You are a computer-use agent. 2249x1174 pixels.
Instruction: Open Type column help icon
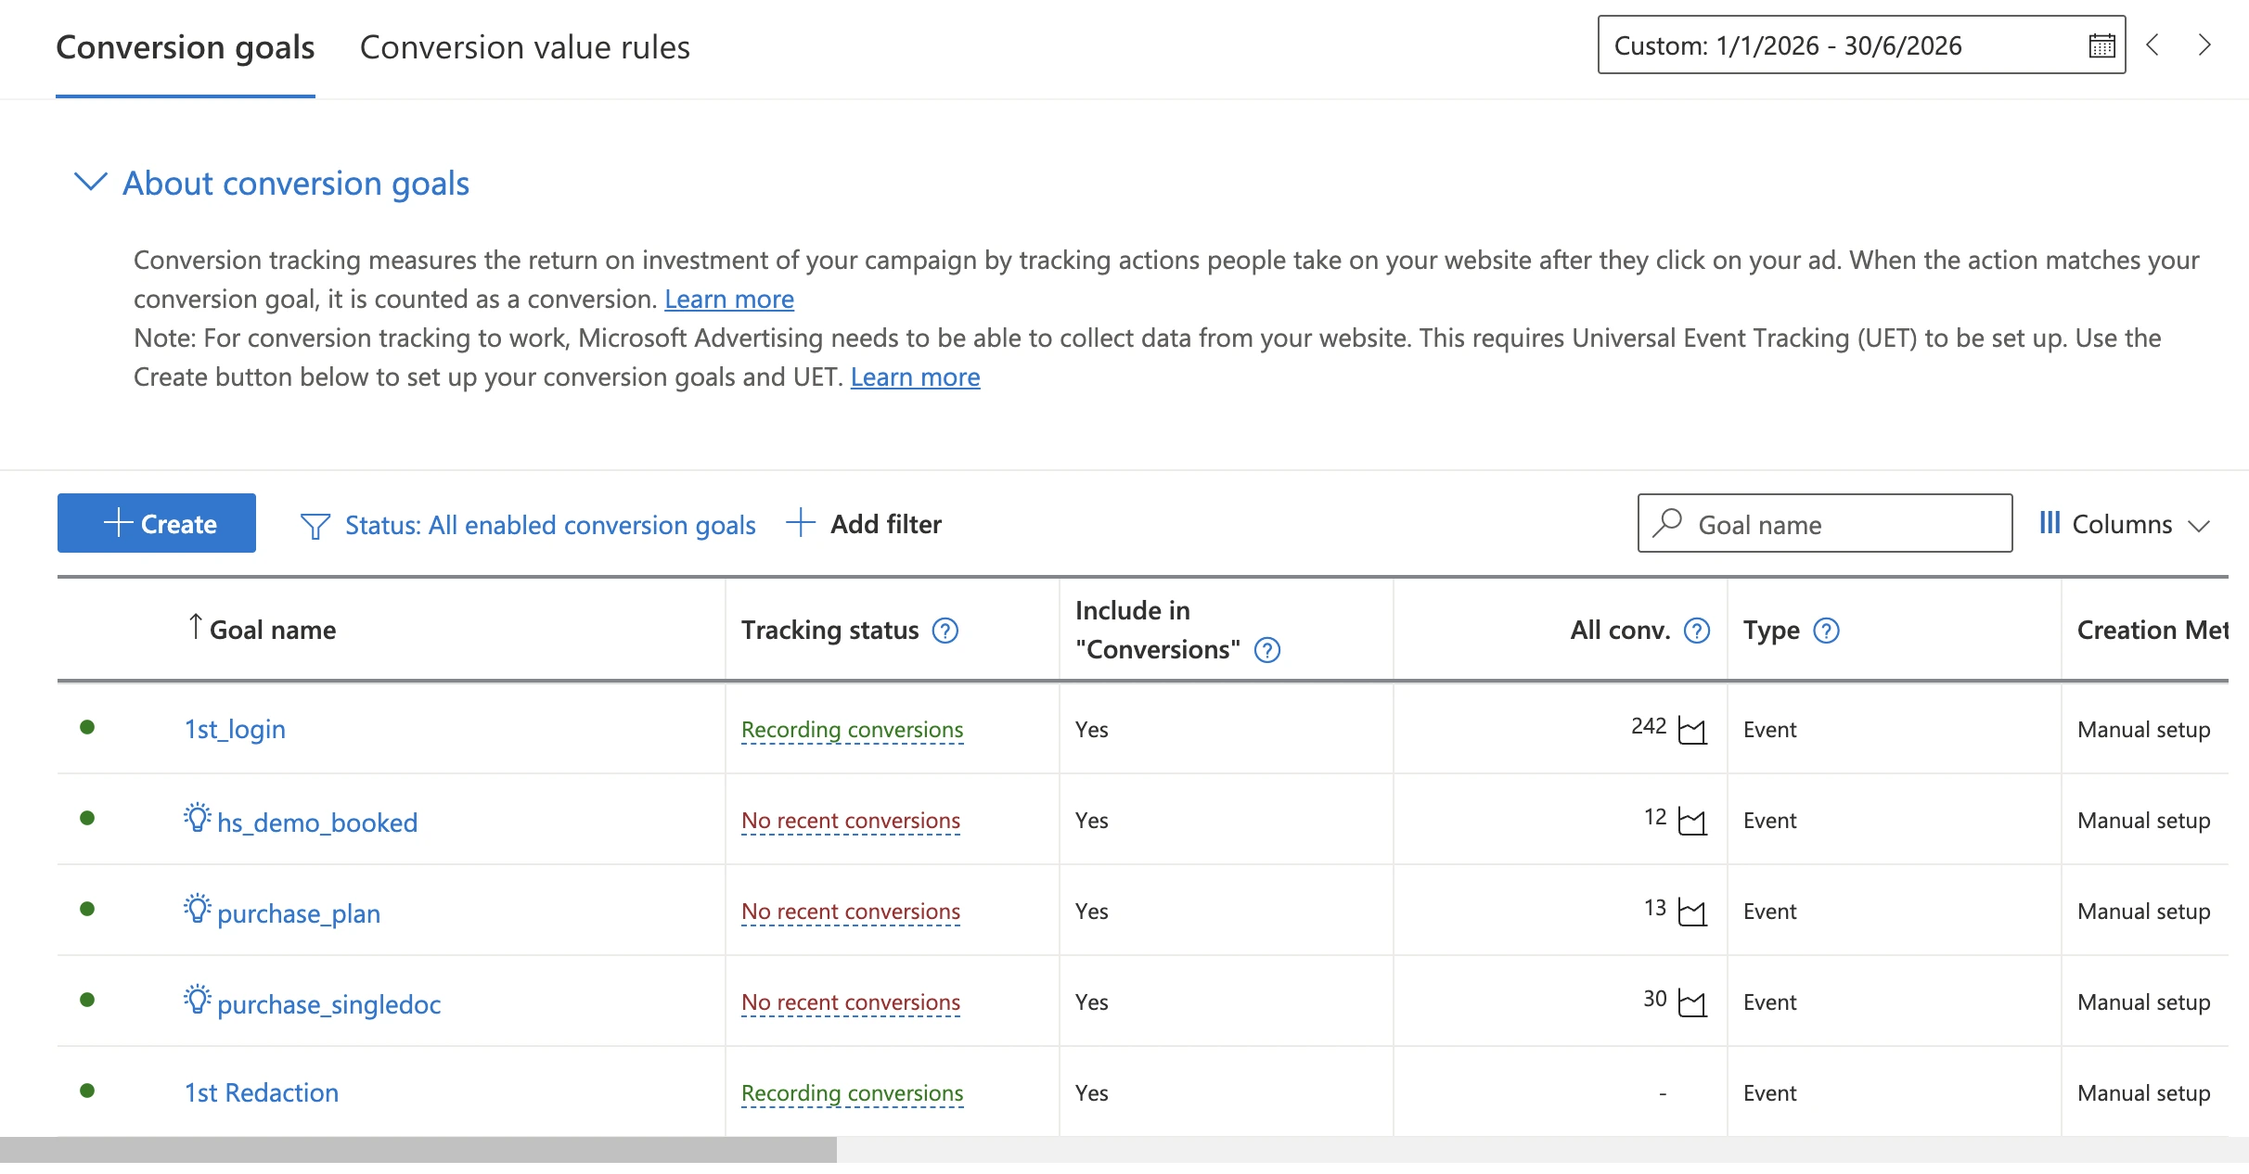pos(1826,631)
